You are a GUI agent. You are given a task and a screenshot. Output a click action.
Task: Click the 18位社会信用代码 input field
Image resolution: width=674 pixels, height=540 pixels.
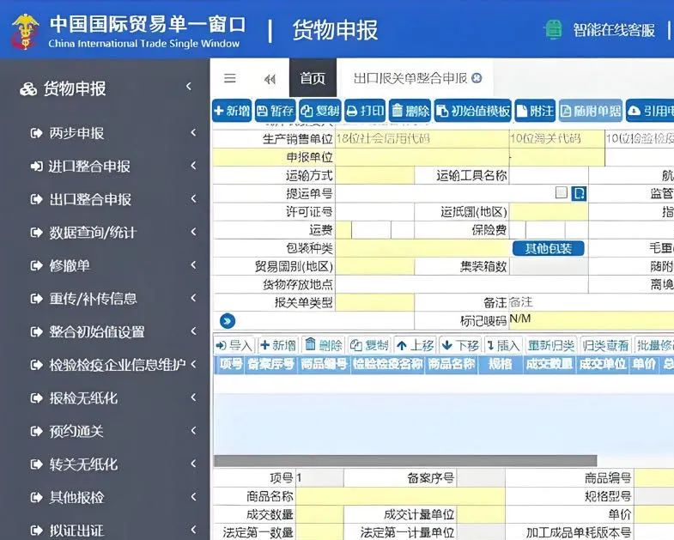[422, 138]
